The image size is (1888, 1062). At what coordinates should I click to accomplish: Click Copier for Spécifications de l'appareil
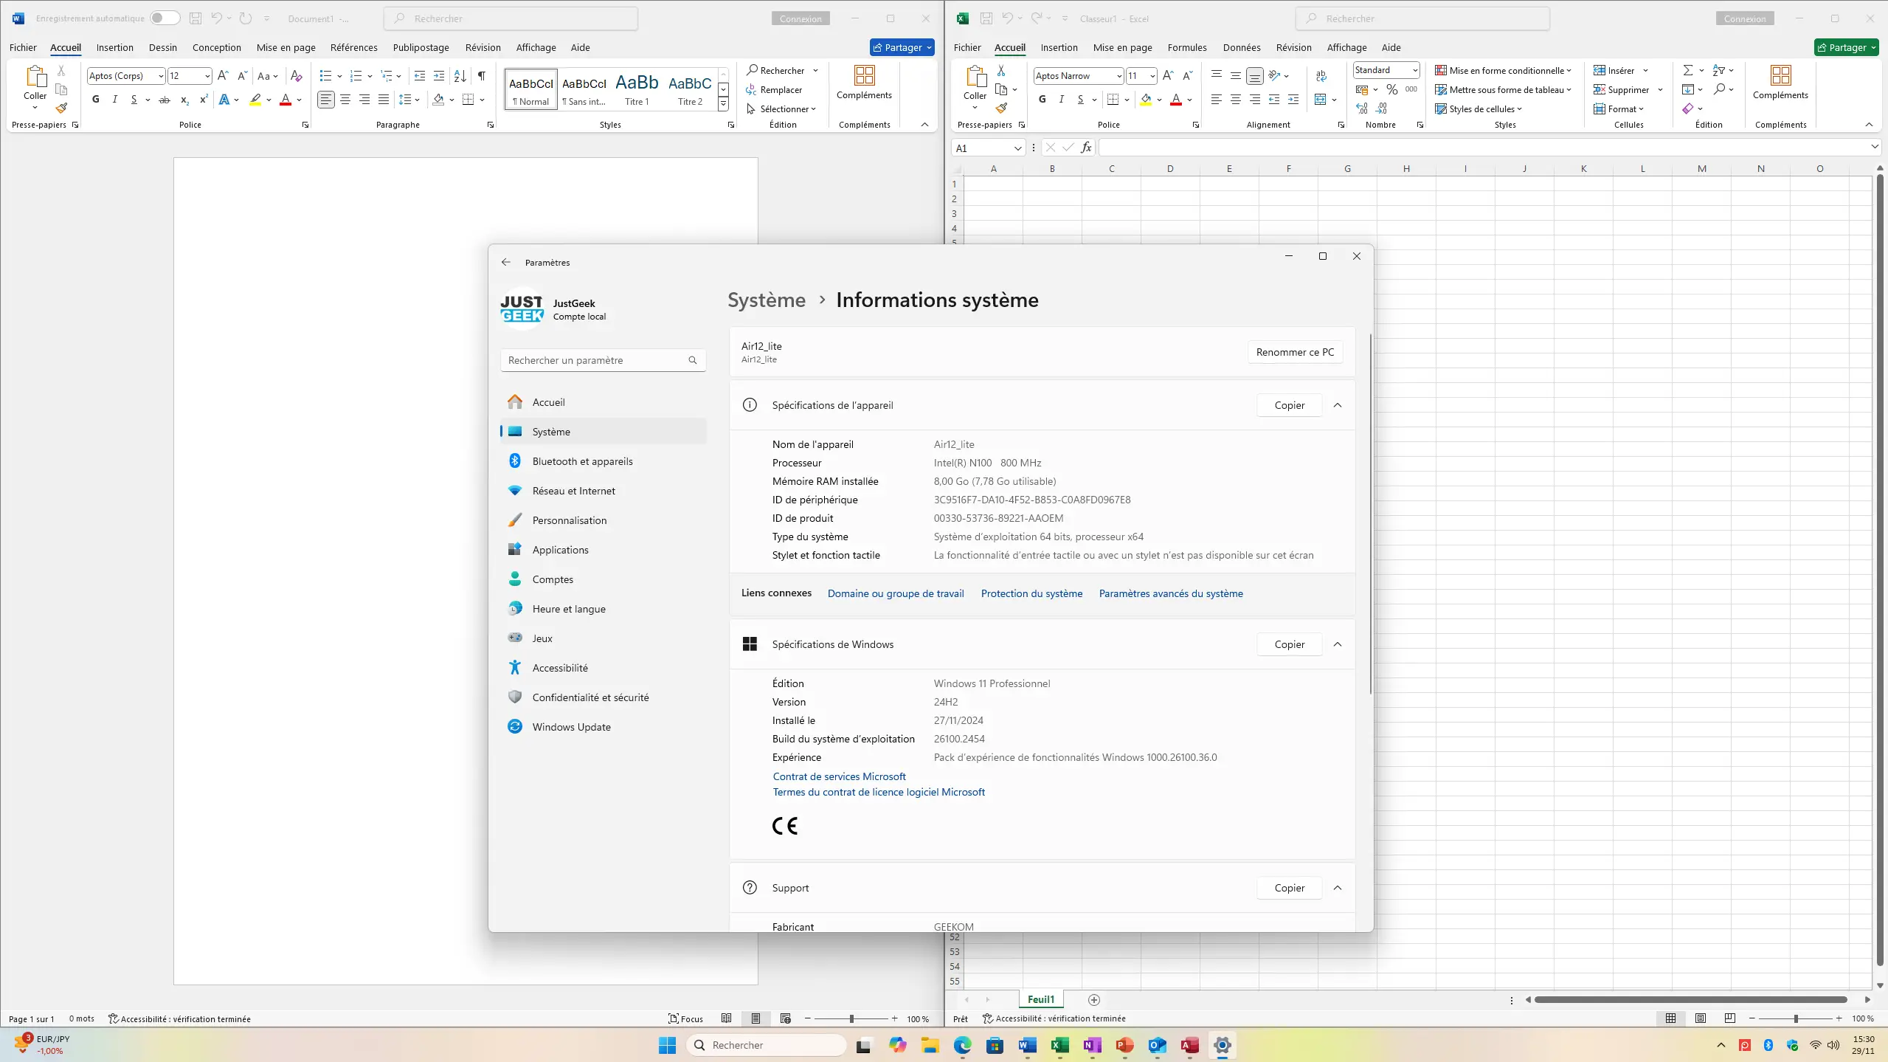pos(1289,405)
